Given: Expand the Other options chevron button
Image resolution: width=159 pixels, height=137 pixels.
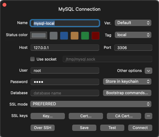Looking at the screenshot, I should 149,71.
